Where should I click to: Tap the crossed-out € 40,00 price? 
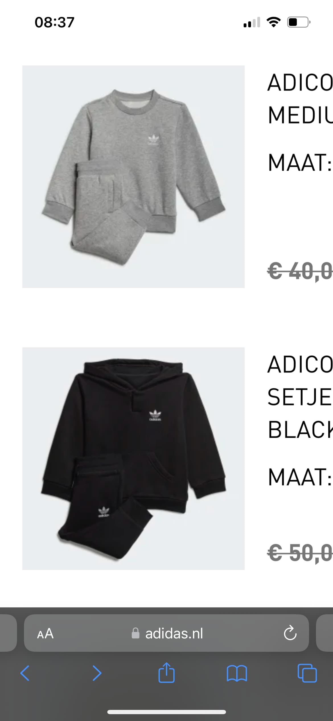300,271
